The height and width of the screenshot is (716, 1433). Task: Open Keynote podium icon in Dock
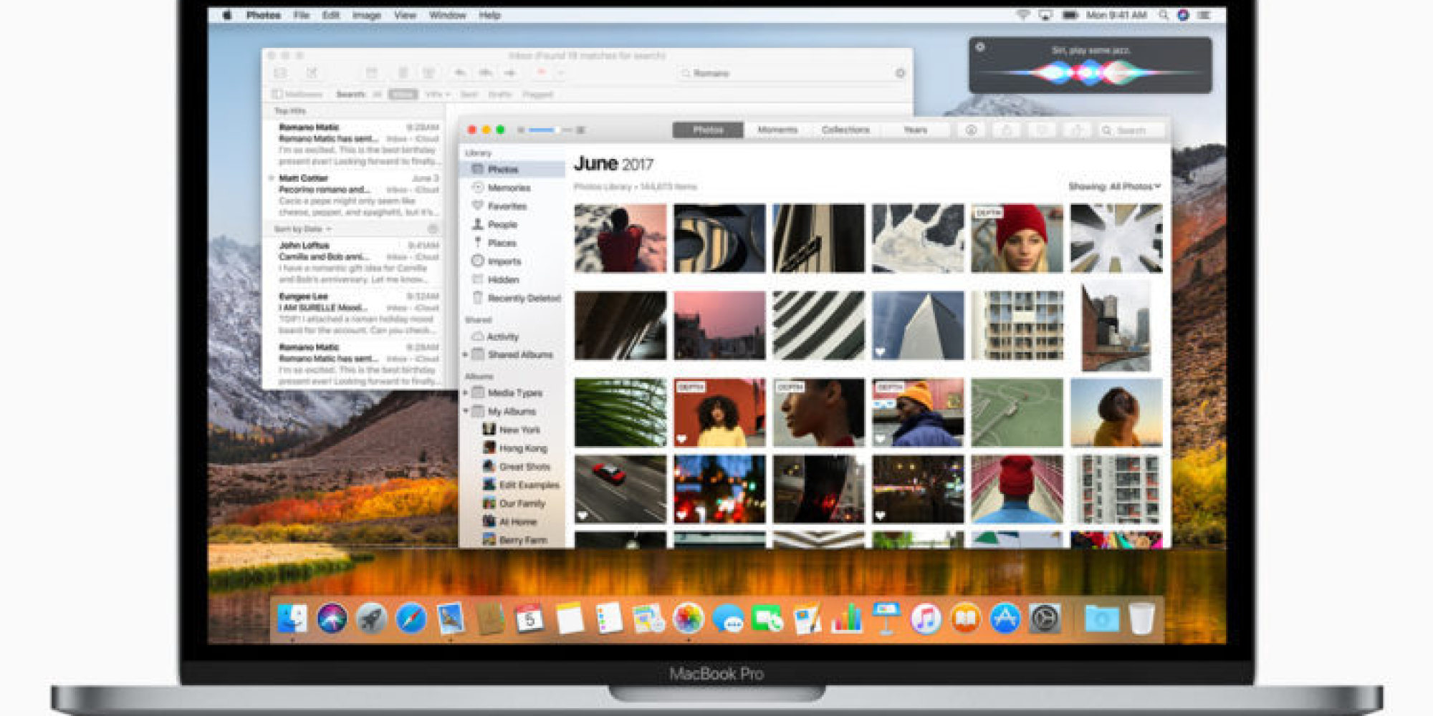tap(886, 619)
